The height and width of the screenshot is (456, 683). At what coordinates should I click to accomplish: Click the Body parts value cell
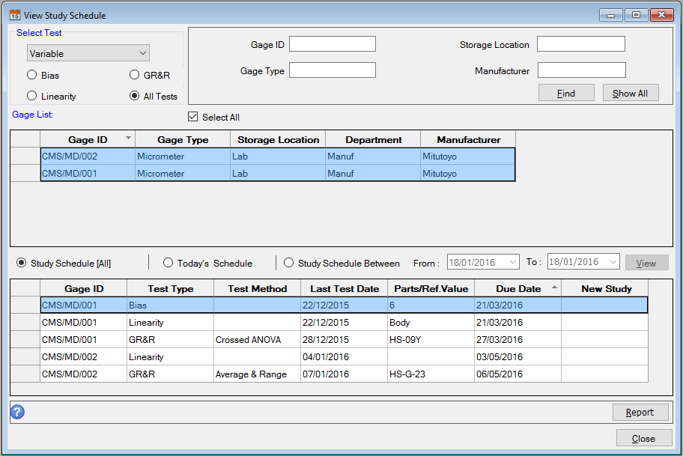pyautogui.click(x=431, y=322)
